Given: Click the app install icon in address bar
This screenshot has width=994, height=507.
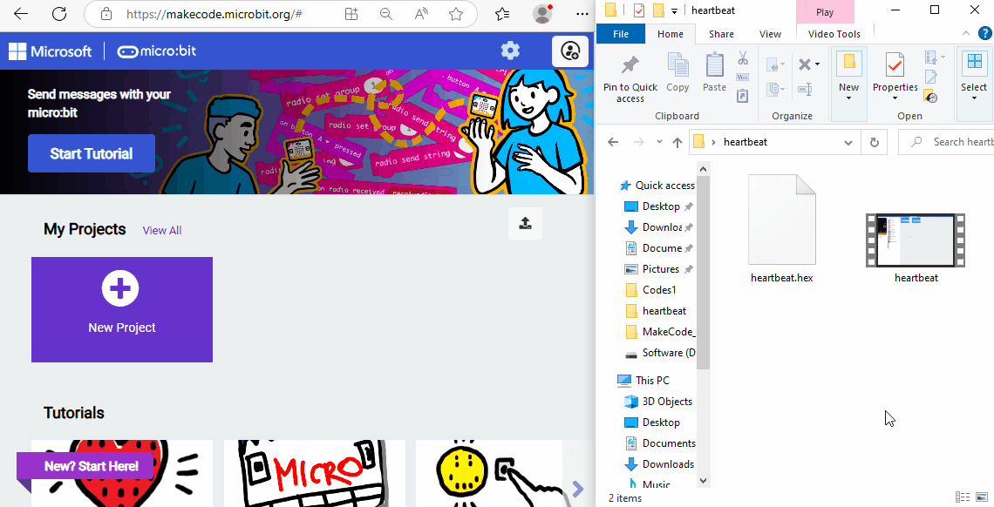Looking at the screenshot, I should (x=351, y=14).
